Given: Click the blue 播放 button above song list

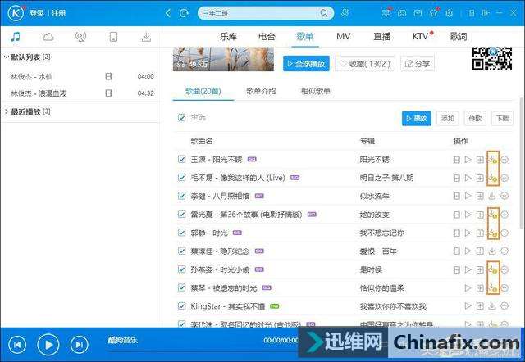Looking at the screenshot, I should click(417, 118).
